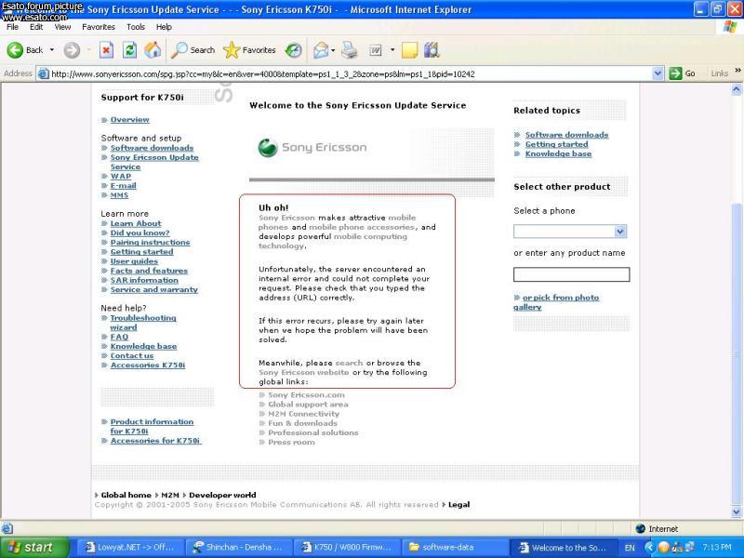
Task: Open the or pick from photo gallery link
Action: click(556, 302)
